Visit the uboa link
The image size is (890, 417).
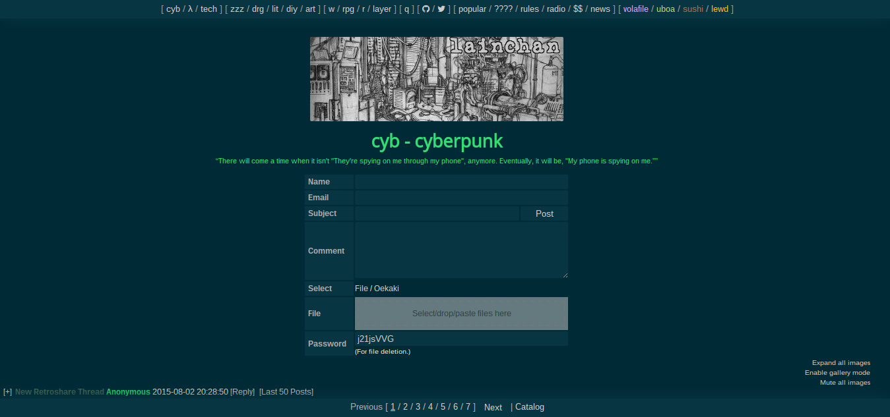tap(666, 9)
